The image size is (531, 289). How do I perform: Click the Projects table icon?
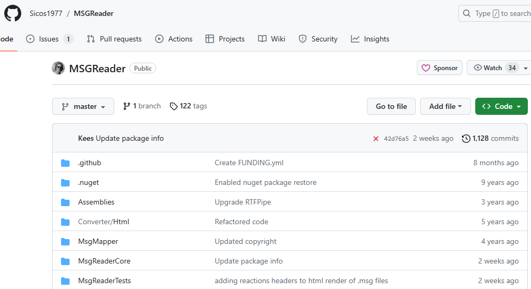(x=210, y=39)
